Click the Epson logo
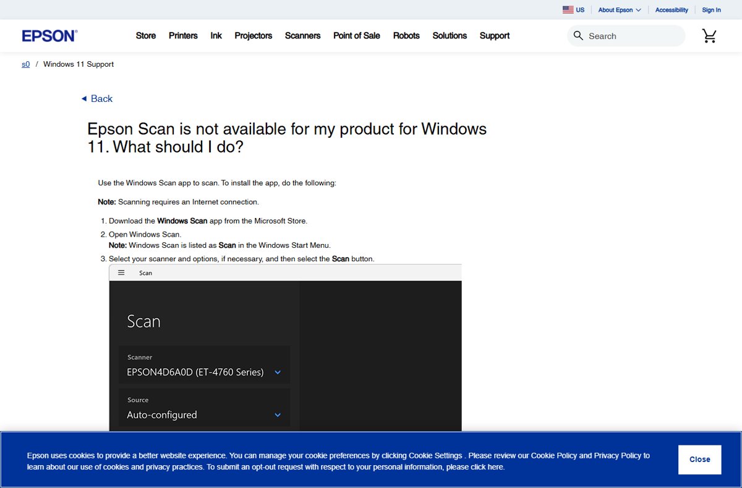The width and height of the screenshot is (742, 488). pos(49,36)
